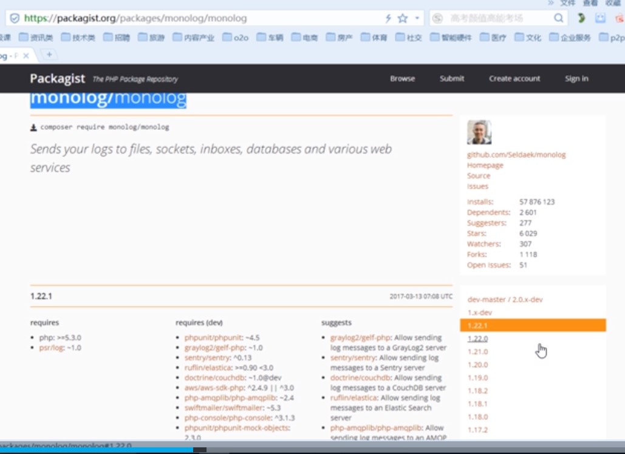Click the composer require monolog/monolog command text

coord(105,127)
